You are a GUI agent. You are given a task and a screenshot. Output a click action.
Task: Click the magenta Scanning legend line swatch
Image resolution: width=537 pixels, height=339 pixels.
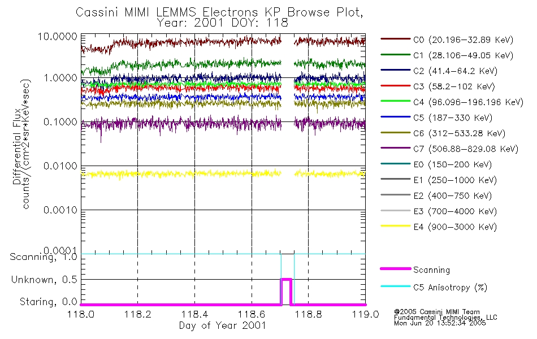(x=395, y=269)
